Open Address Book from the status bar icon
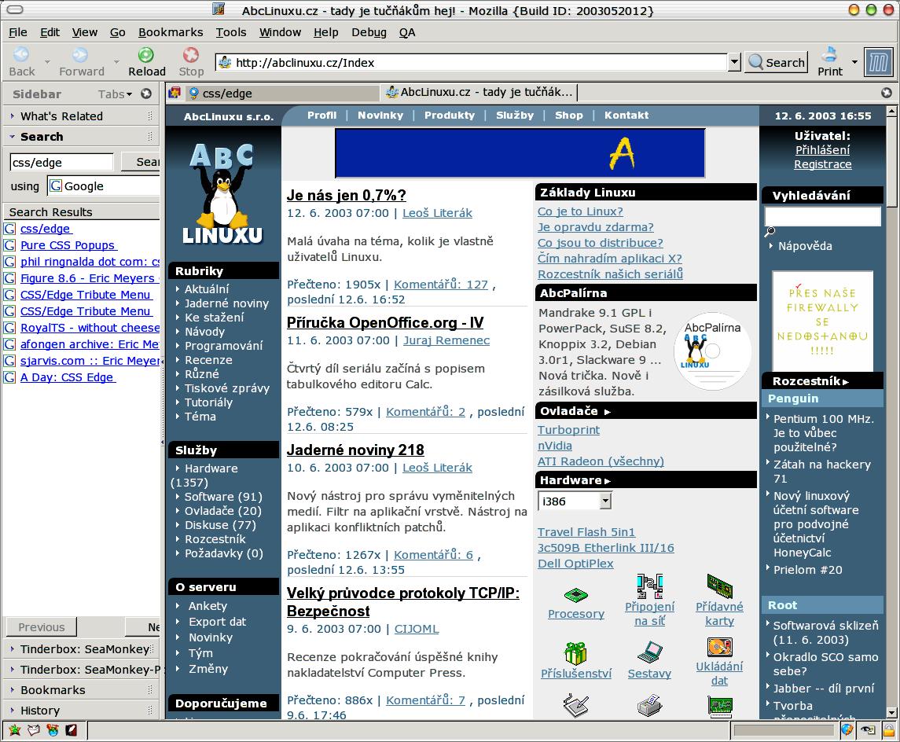 tap(72, 730)
